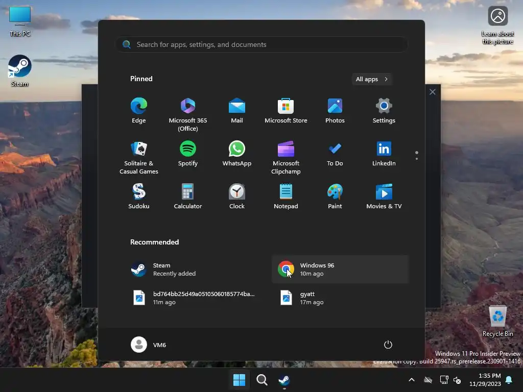Go to next pinned apps page dot
The width and height of the screenshot is (523, 392).
[417, 159]
